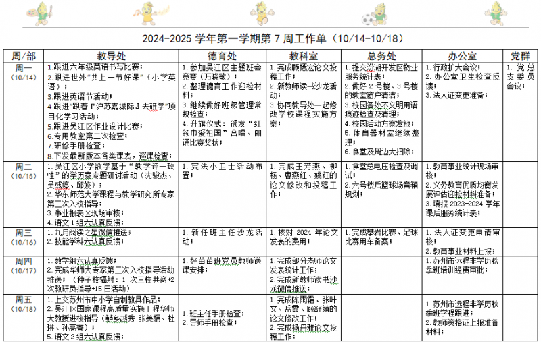This screenshot has height=342, width=541.
Task: Click "1. 九月阅读之星微信推送" line
Action: click(89, 232)
